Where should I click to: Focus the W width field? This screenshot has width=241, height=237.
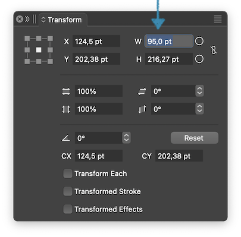(x=169, y=41)
